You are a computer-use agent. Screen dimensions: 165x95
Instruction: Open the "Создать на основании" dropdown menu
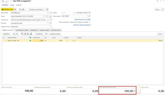(36, 9)
